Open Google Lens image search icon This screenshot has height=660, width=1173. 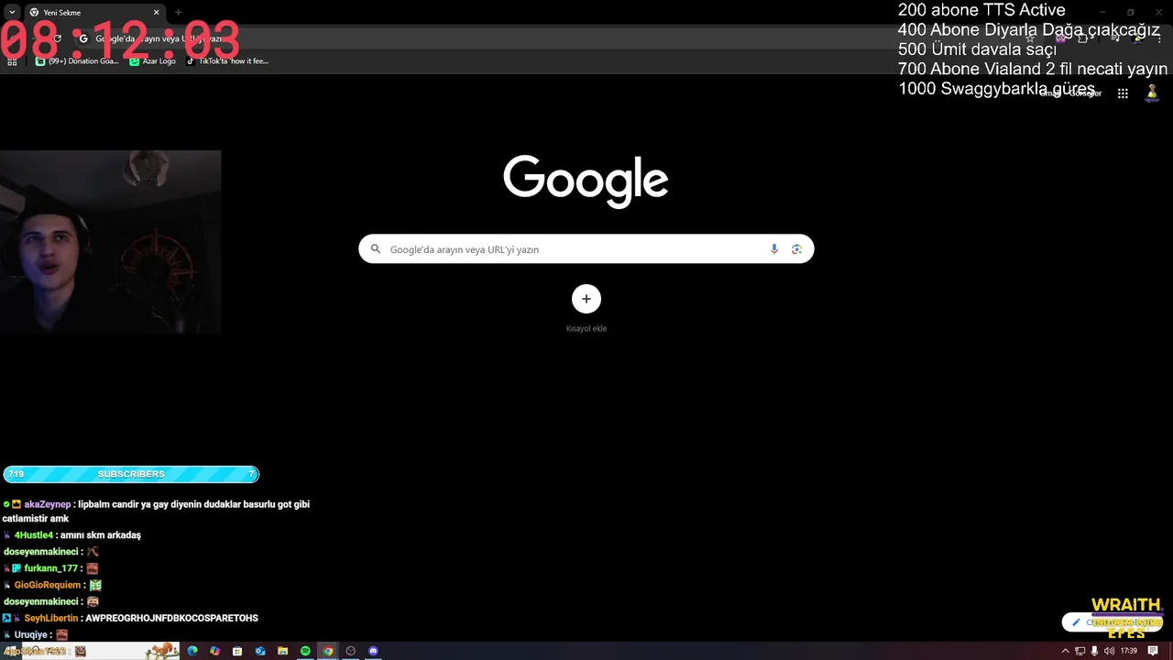click(x=796, y=249)
